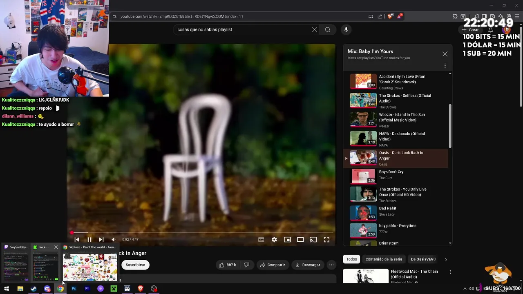Show more filter chips with arrow
523x294 pixels.
click(446, 259)
